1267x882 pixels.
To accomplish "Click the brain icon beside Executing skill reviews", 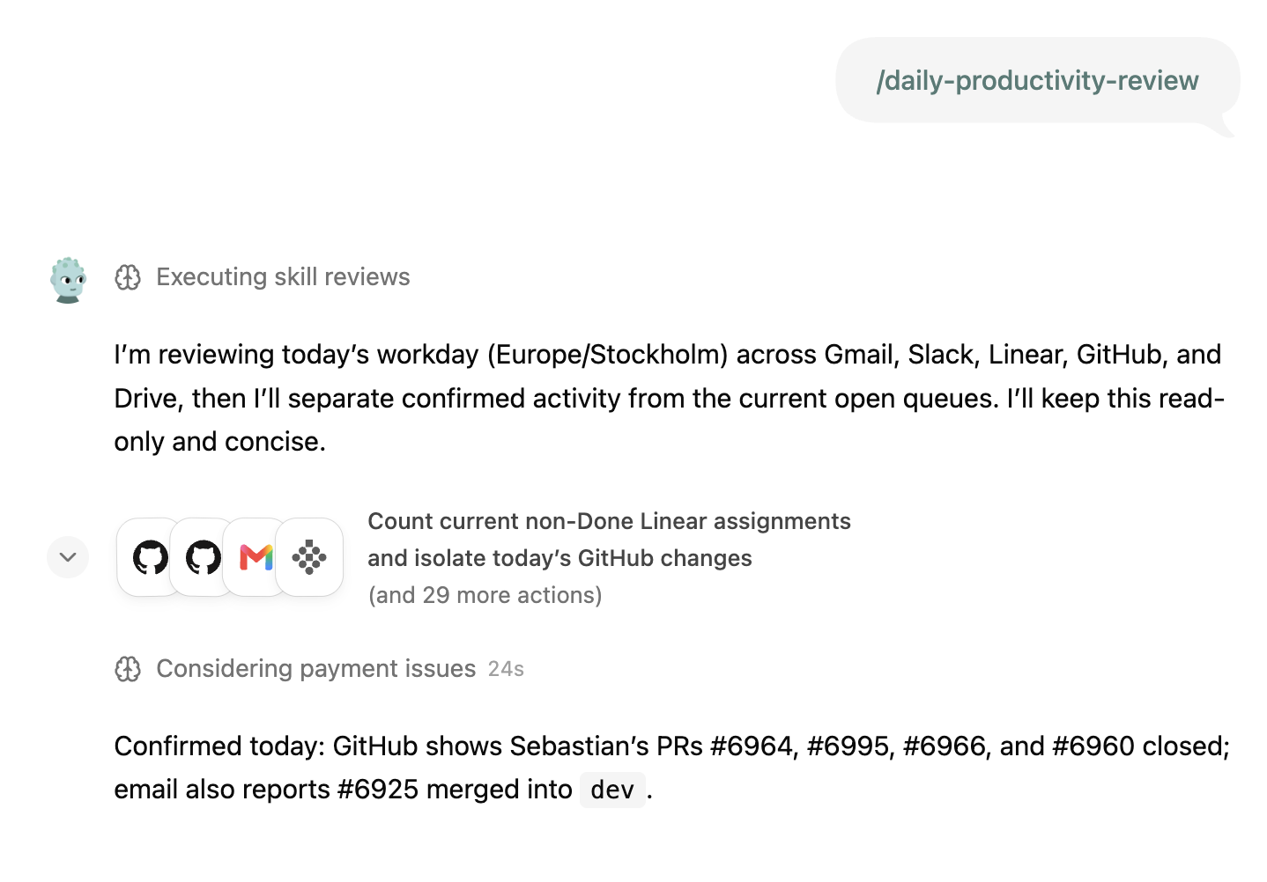I will [x=128, y=277].
